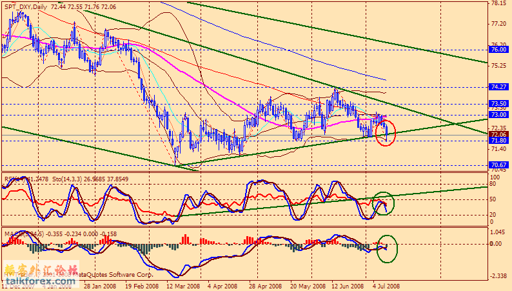The width and height of the screenshot is (512, 291).
Task: Click the current price 72.06 label
Action: click(x=498, y=135)
